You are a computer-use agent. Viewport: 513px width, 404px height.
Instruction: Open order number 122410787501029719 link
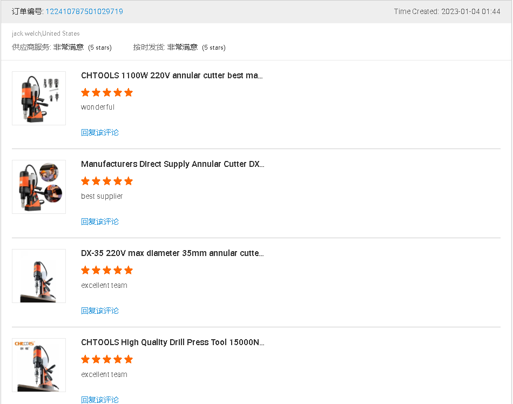pyautogui.click(x=84, y=11)
